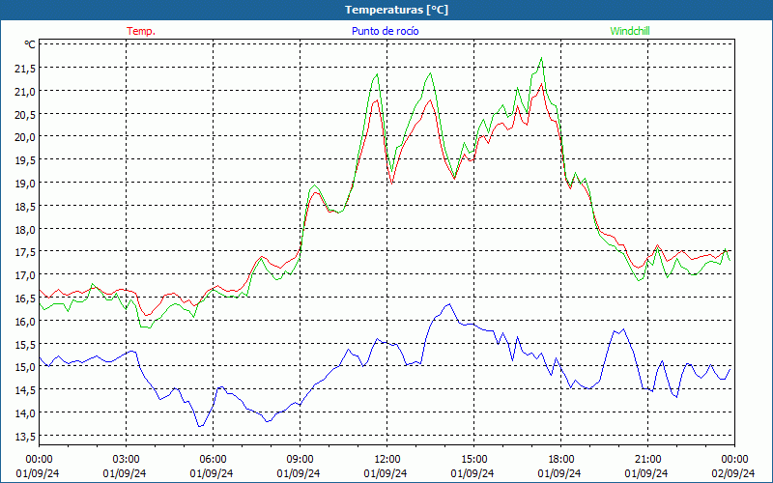
Task: Click the '09:00' time label
Action: click(300, 460)
